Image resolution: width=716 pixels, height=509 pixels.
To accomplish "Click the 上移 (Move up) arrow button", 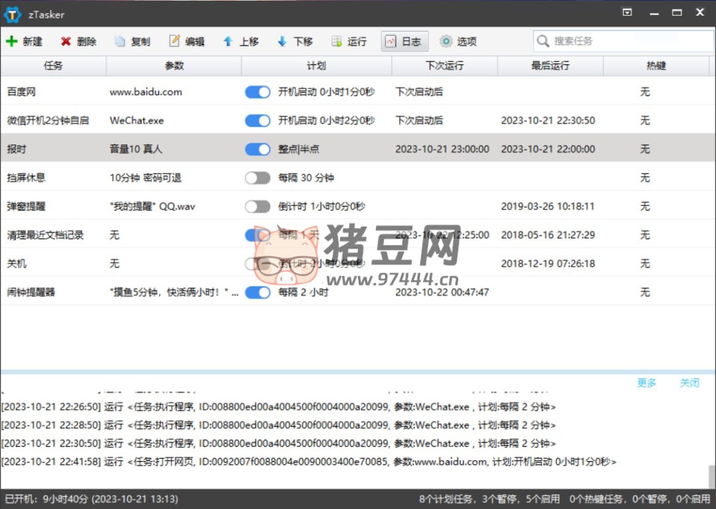I will (x=241, y=42).
